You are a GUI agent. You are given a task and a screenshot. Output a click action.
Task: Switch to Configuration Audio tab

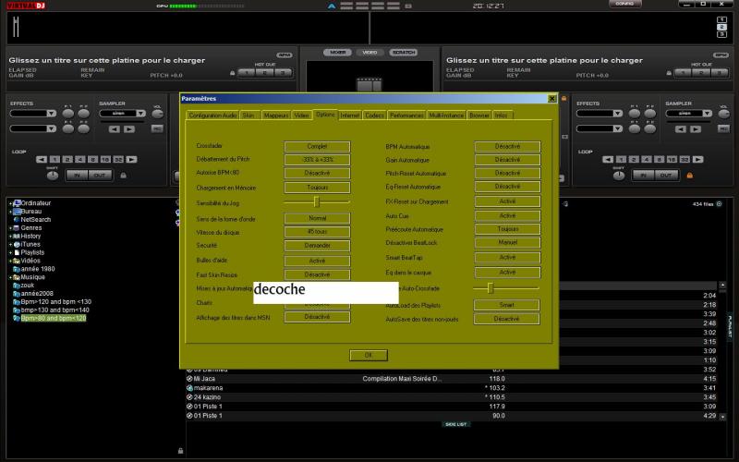tap(212, 115)
